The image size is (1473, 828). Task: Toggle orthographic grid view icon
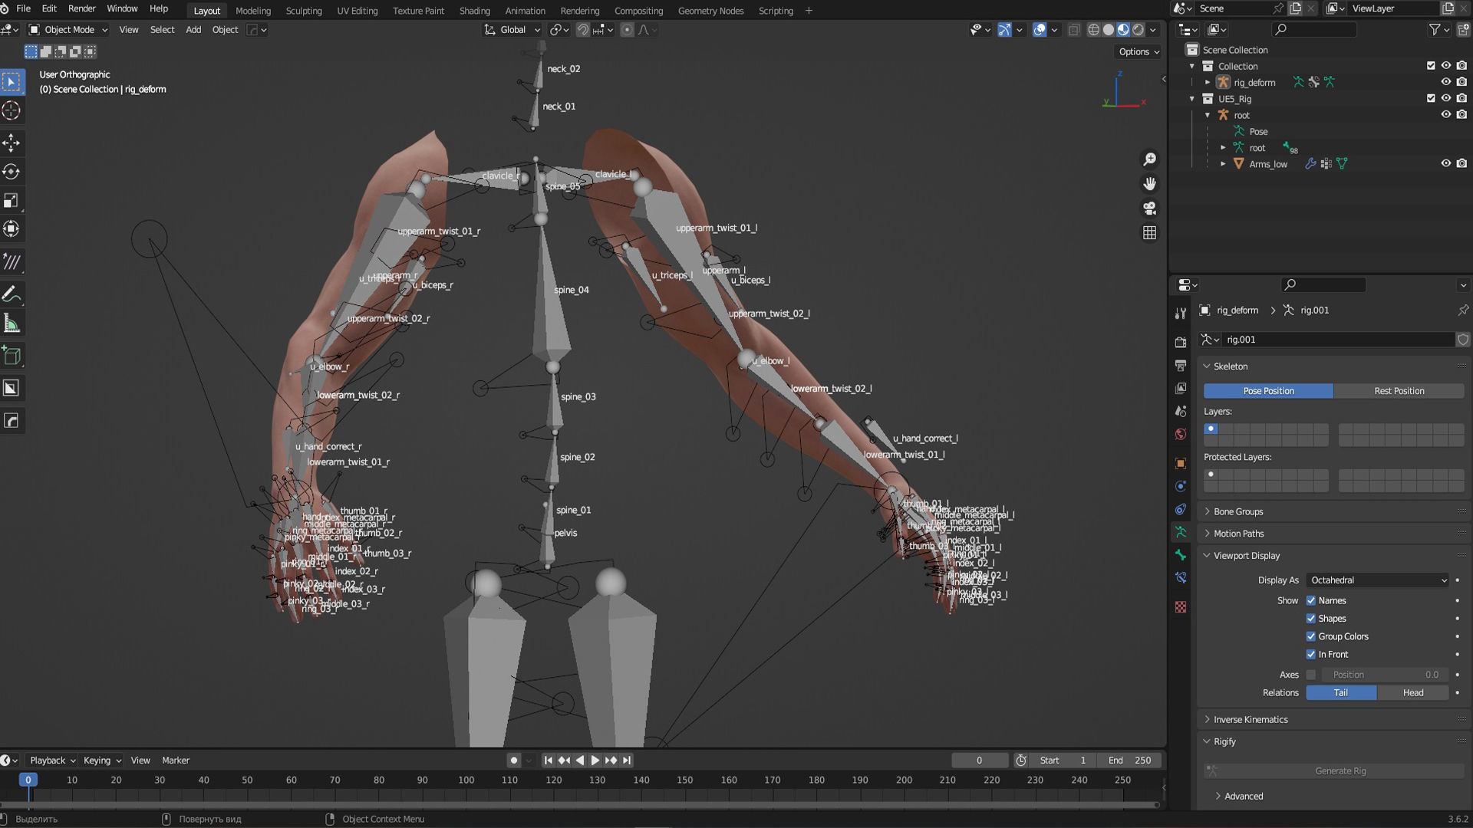point(1149,232)
